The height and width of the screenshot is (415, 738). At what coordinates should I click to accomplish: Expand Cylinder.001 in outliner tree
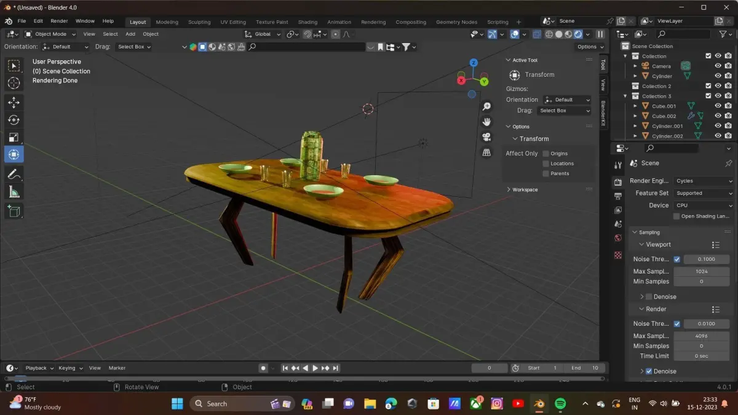635,126
